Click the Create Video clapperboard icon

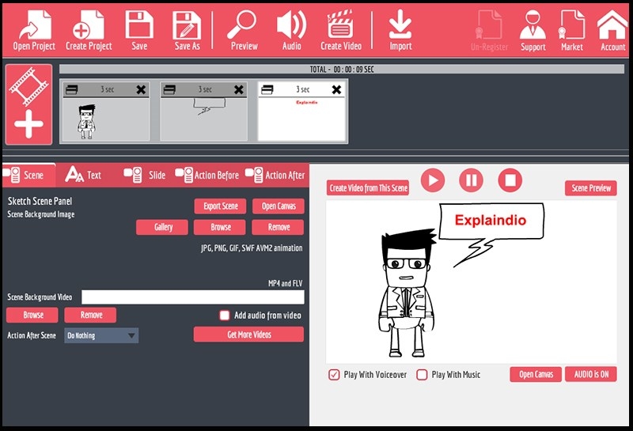[x=341, y=31]
